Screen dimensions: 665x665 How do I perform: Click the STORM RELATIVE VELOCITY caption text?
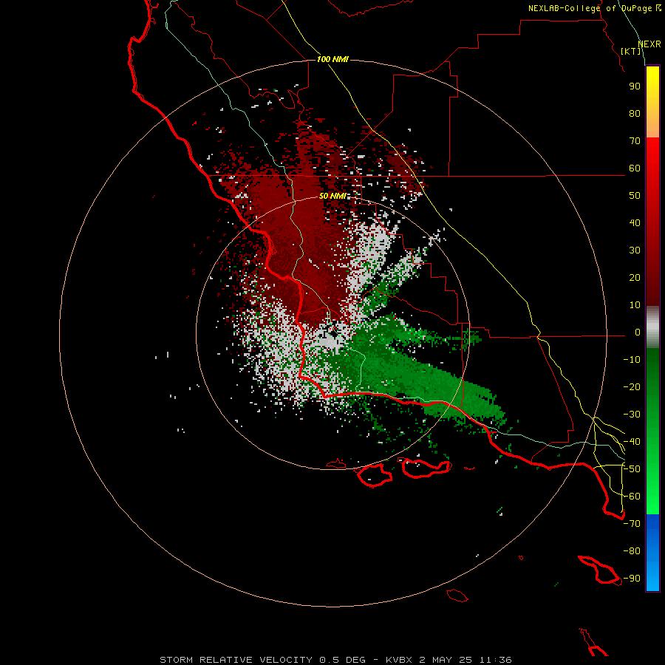pos(236,660)
